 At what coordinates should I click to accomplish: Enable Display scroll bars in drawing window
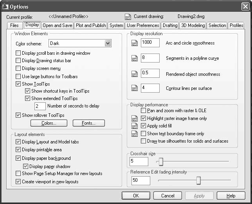click(18, 53)
